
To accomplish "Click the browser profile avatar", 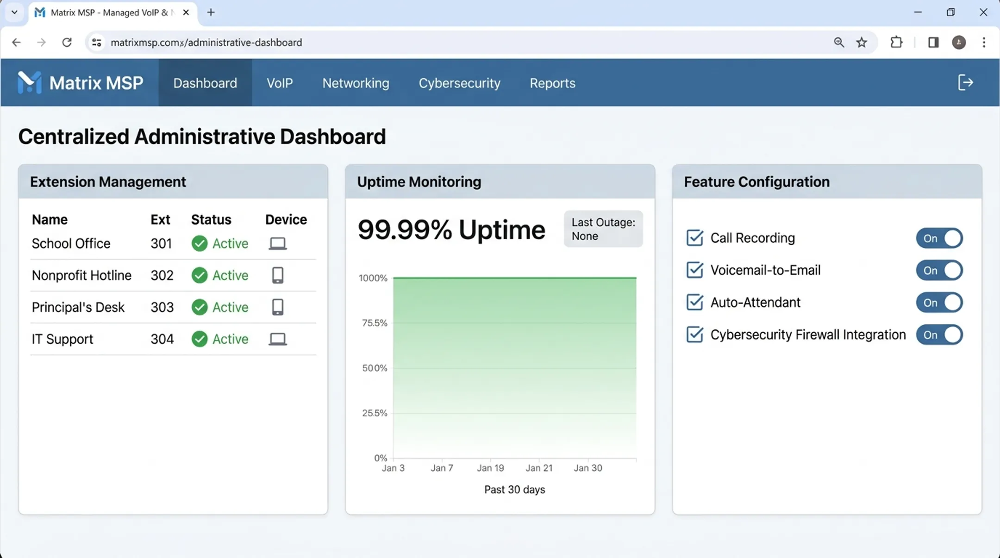I will click(x=959, y=43).
